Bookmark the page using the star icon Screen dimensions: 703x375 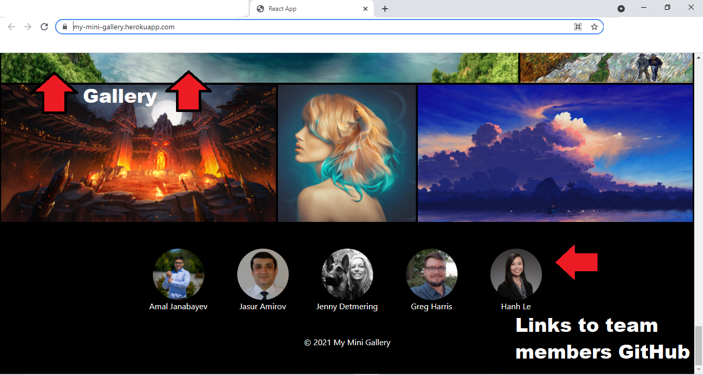point(594,26)
